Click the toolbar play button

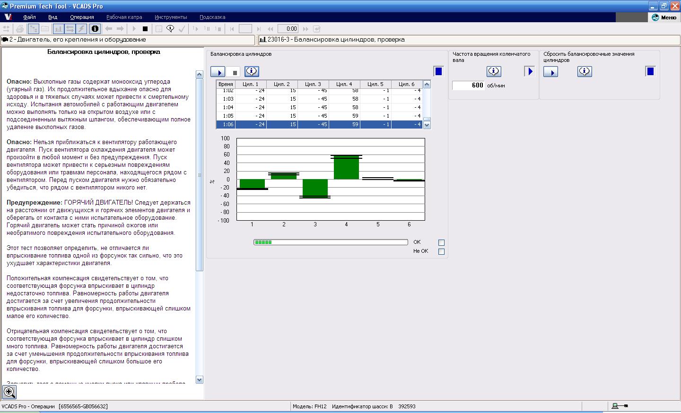[x=134, y=29]
